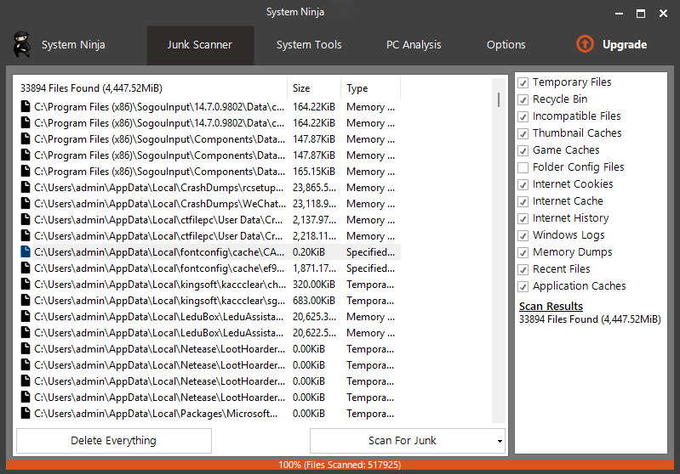Click the Upgrade button

(611, 44)
